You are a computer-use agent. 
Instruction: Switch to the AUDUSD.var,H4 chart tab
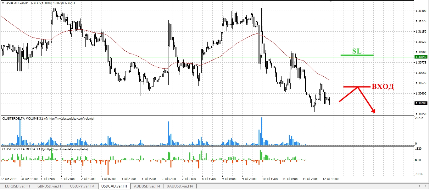147,186
